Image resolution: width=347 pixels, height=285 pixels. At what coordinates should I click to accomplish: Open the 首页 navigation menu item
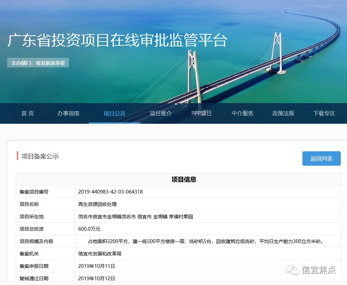coord(27,113)
